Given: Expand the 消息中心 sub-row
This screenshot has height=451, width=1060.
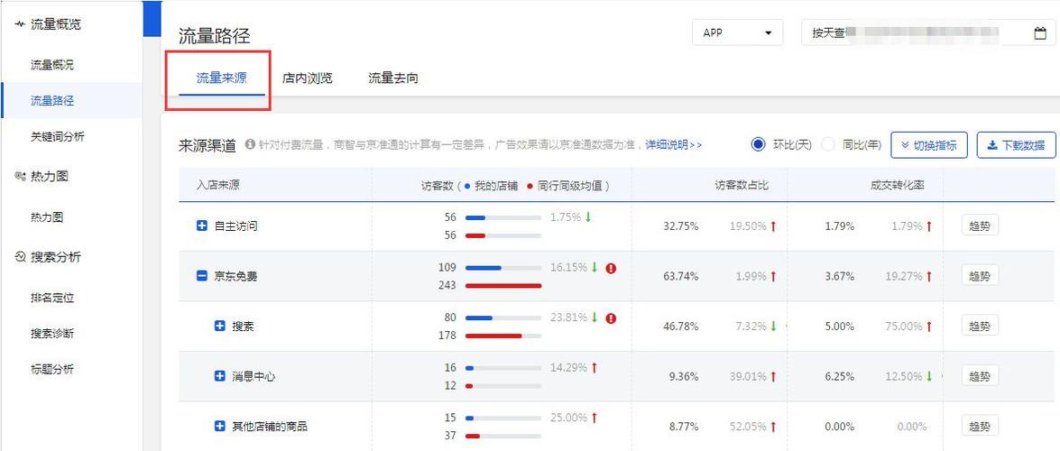Looking at the screenshot, I should click(219, 376).
